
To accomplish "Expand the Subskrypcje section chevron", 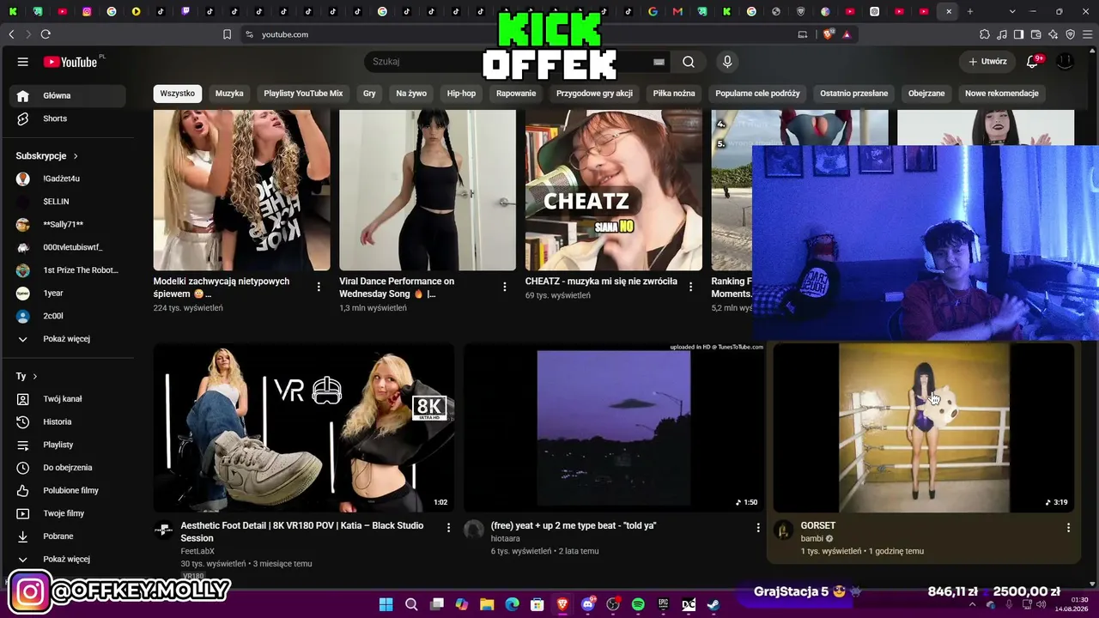I will pos(76,156).
